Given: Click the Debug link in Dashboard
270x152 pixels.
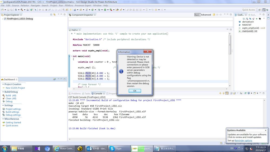Looking at the screenshot, I should [x=9, y=101].
